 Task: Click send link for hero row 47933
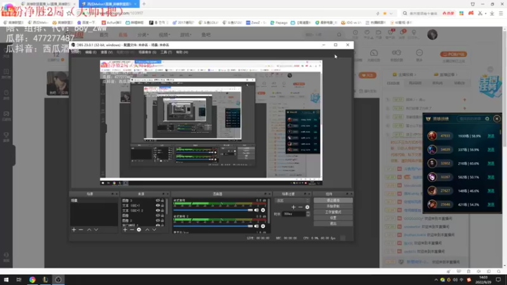point(491,136)
